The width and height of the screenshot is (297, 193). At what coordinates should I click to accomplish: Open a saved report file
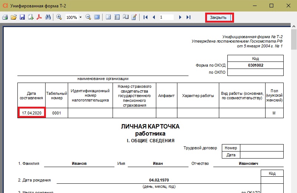tap(14, 17)
